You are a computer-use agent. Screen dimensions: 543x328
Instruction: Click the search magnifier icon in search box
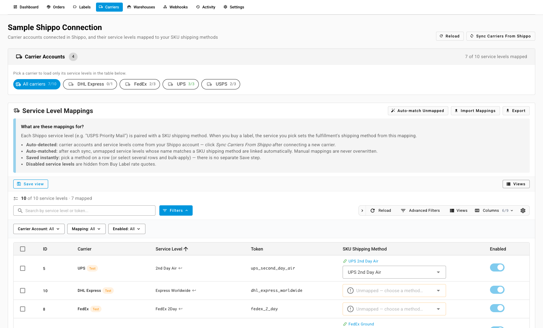tap(20, 210)
